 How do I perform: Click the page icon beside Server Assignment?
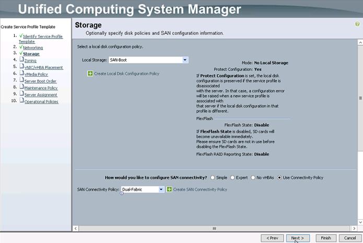pos(21,94)
